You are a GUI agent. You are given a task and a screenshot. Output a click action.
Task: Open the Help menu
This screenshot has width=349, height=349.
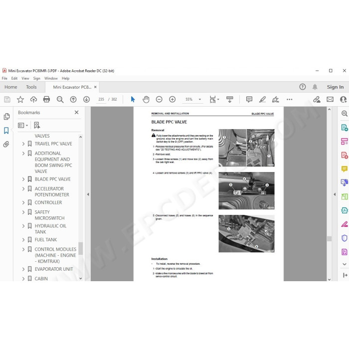pyautogui.click(x=65, y=78)
